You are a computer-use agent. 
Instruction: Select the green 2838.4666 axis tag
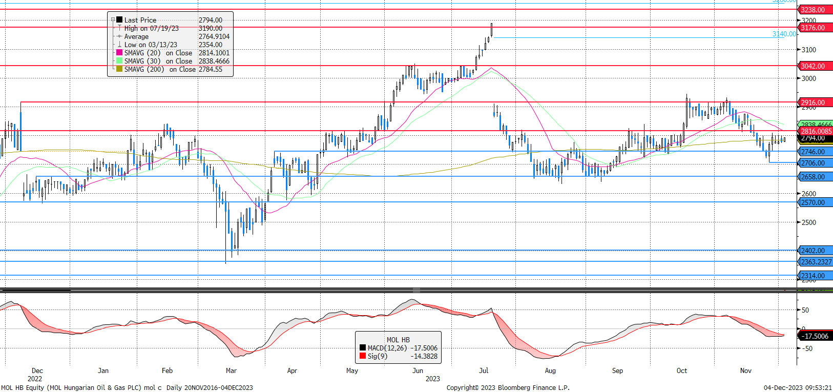[x=816, y=125]
